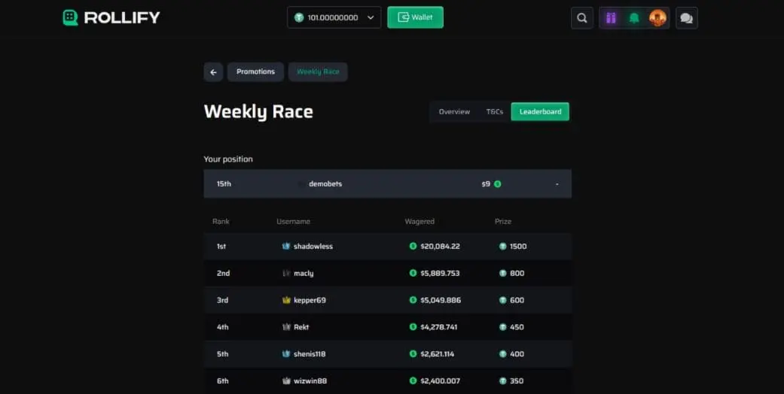Image resolution: width=784 pixels, height=394 pixels.
Task: Click the green notification bell icon
Action: coord(634,18)
